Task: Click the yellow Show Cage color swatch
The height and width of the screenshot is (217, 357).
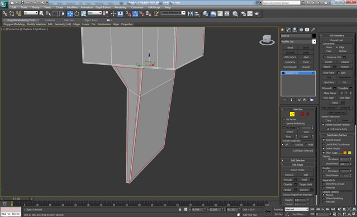Action: (x=350, y=153)
